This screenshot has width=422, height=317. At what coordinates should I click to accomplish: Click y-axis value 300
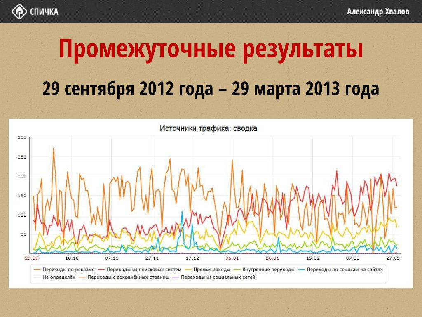[22, 137]
